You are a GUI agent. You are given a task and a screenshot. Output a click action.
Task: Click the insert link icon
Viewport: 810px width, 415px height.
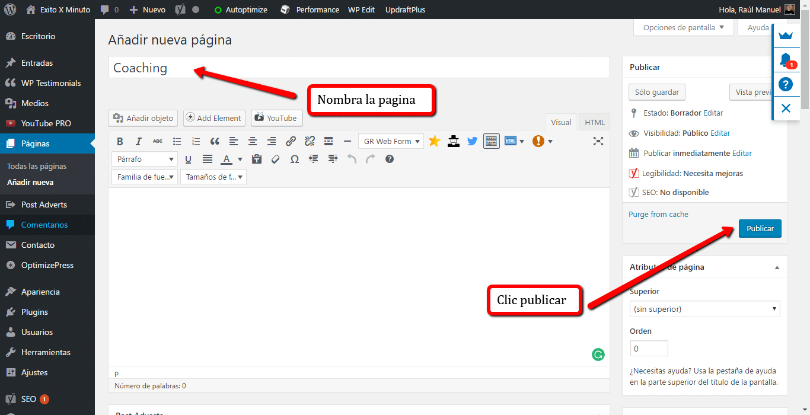[x=291, y=141]
